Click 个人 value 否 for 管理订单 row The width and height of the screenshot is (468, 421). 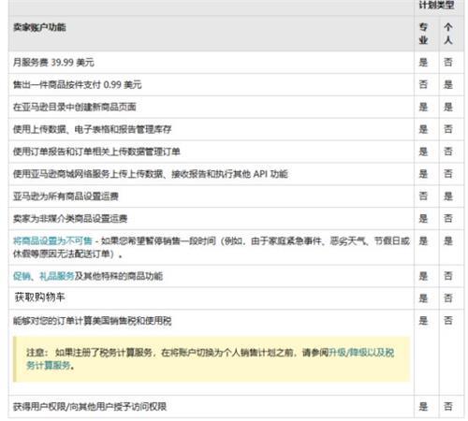tap(448, 152)
